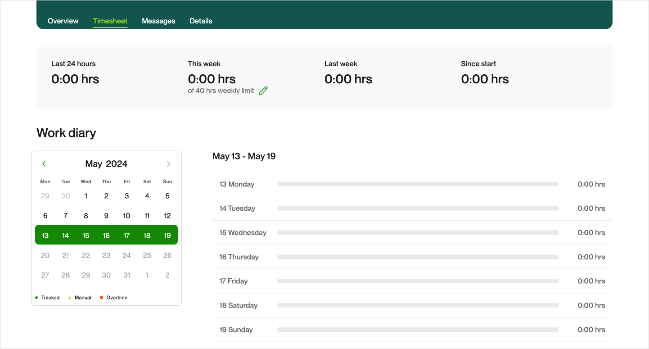
Task: Pick May 4 in the calendar
Action: [x=147, y=196]
